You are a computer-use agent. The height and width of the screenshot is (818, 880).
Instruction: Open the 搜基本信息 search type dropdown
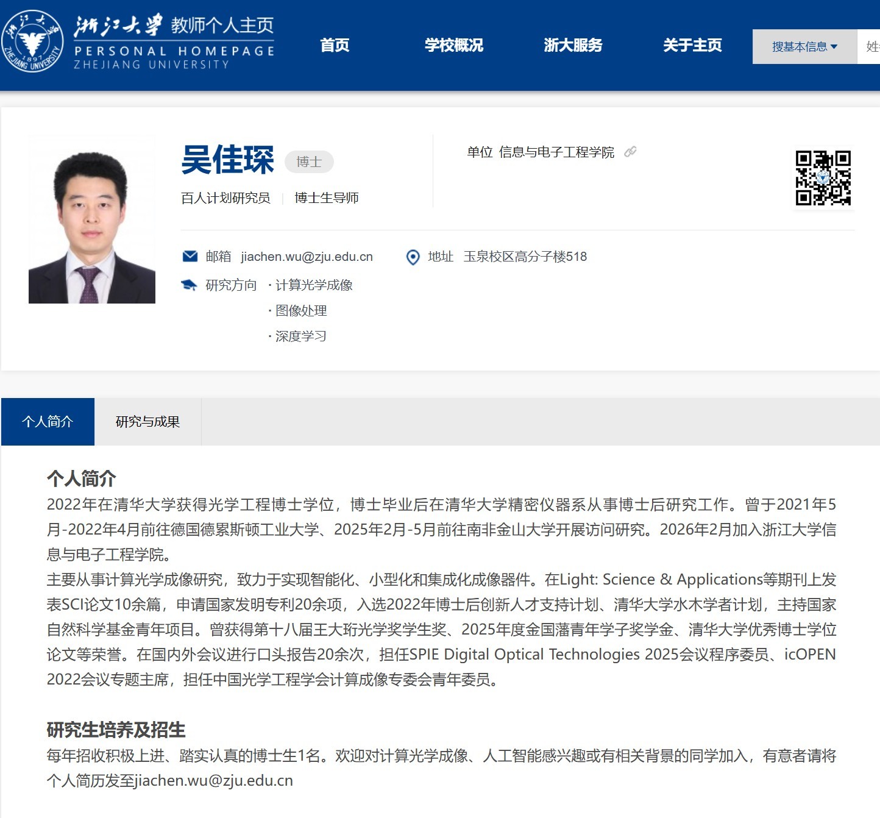point(804,46)
